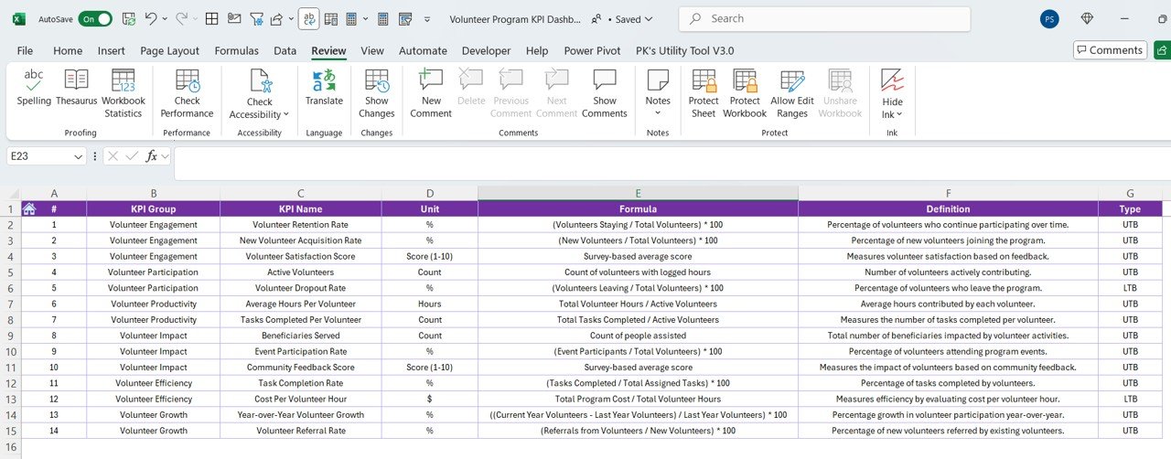Click Allow Edit Ranges

tap(792, 93)
